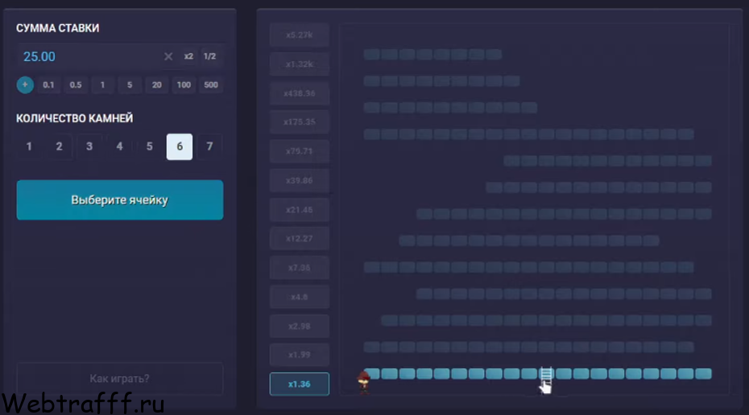The width and height of the screenshot is (749, 415).
Task: Click the x21.46 multiplier label
Action: (300, 209)
